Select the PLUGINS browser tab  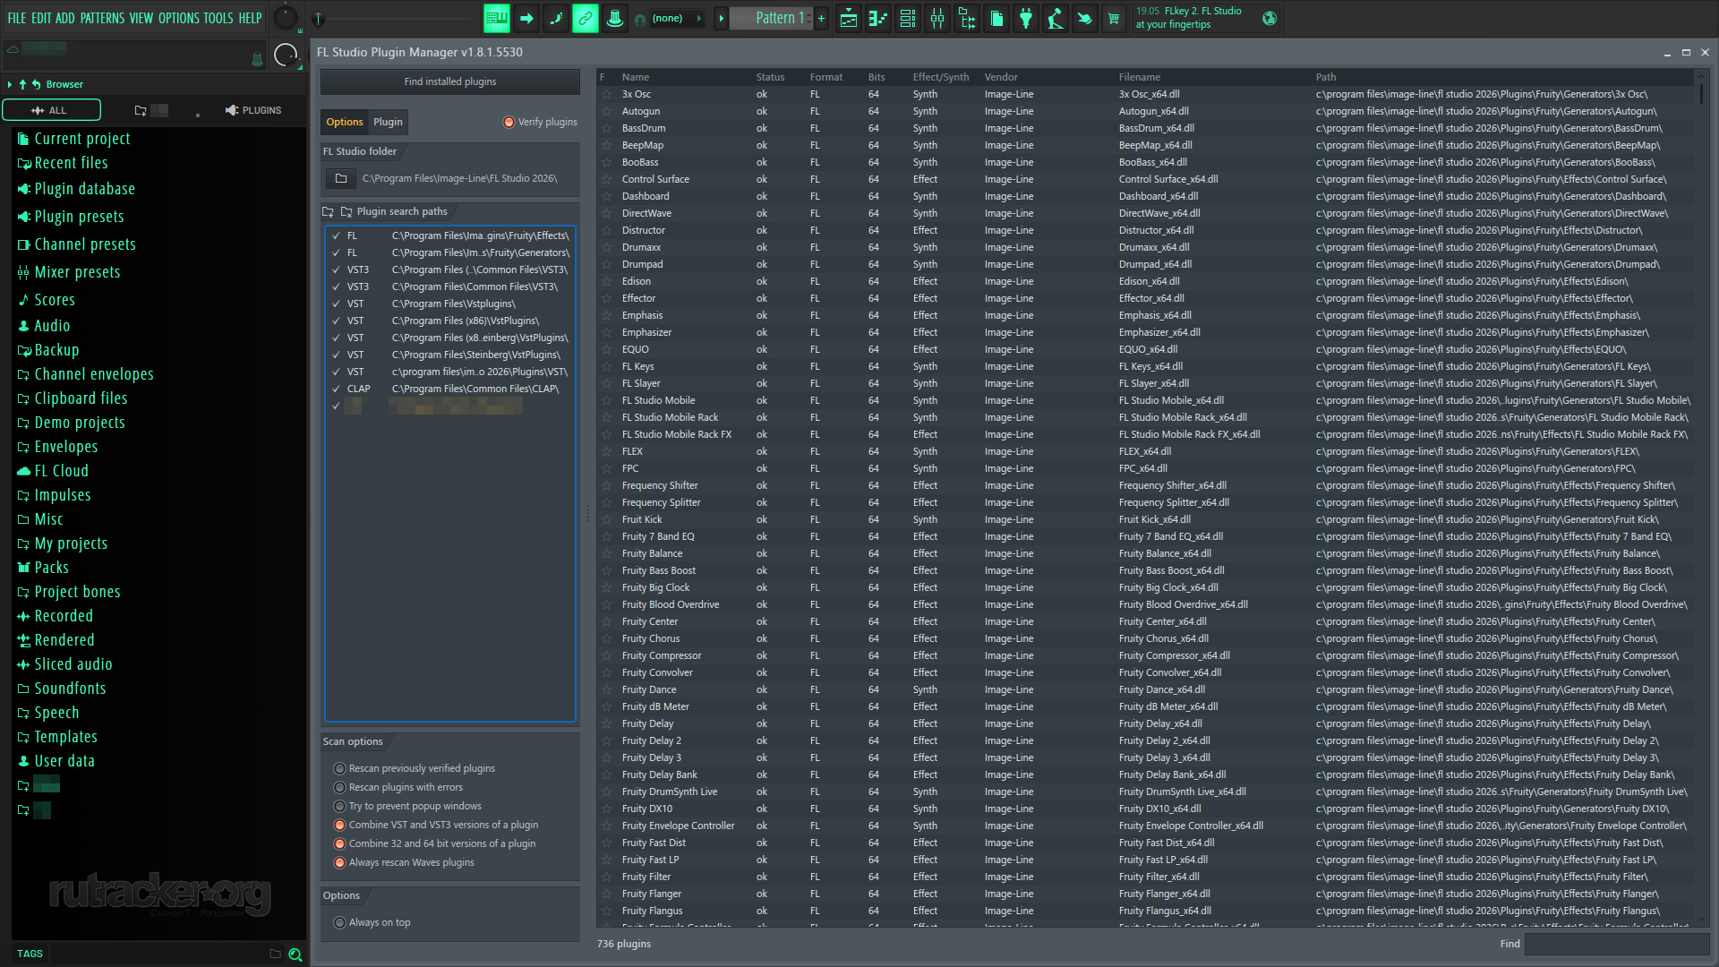coord(253,110)
